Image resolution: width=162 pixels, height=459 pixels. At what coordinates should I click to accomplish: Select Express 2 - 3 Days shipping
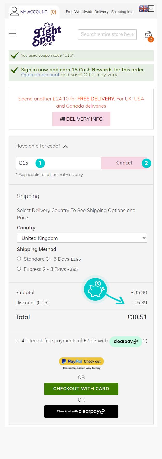[x=19, y=269]
